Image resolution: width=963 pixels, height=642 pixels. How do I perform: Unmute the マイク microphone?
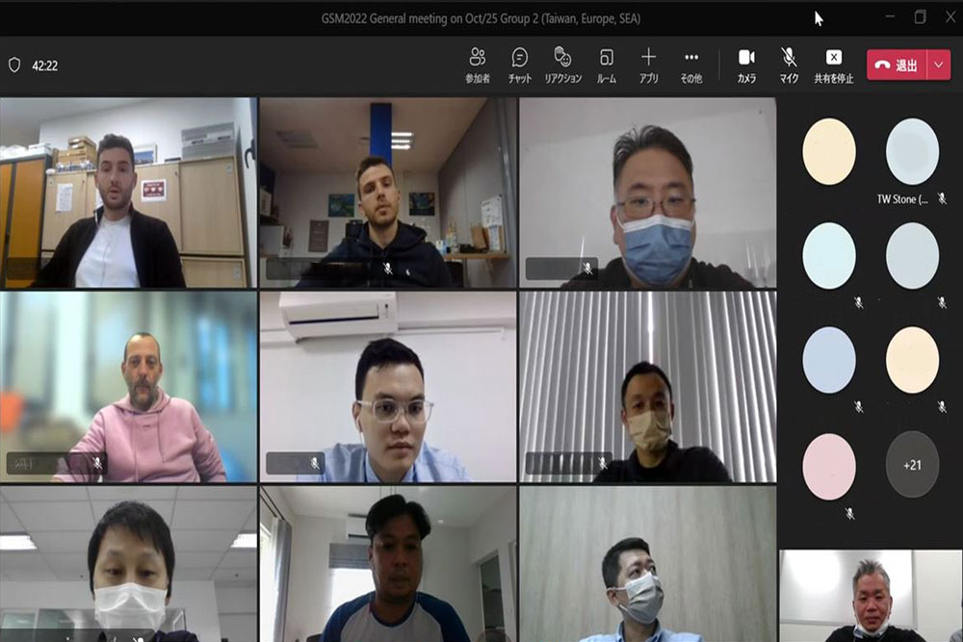point(789,64)
